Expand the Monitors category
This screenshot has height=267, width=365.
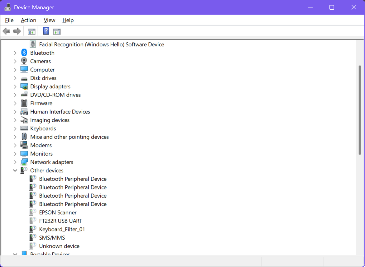pos(15,154)
